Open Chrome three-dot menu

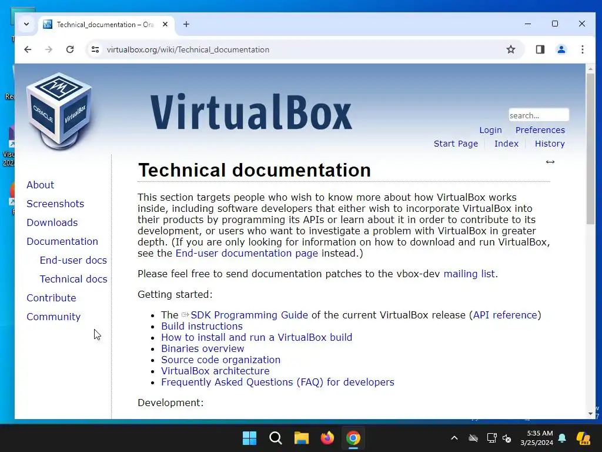(x=583, y=49)
